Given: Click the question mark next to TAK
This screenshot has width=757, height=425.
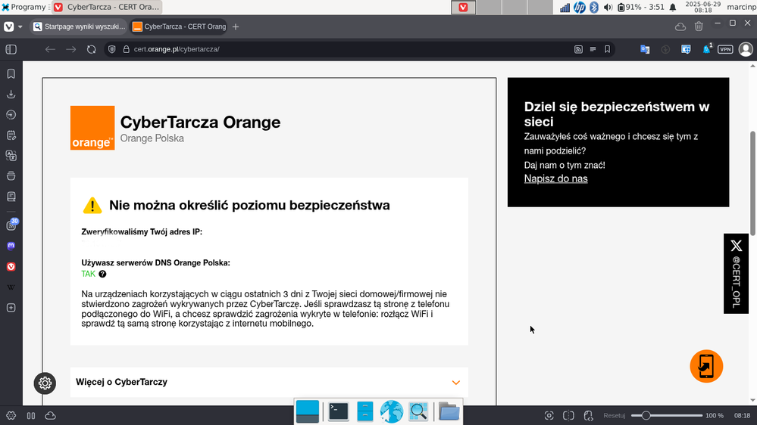Looking at the screenshot, I should pyautogui.click(x=102, y=274).
